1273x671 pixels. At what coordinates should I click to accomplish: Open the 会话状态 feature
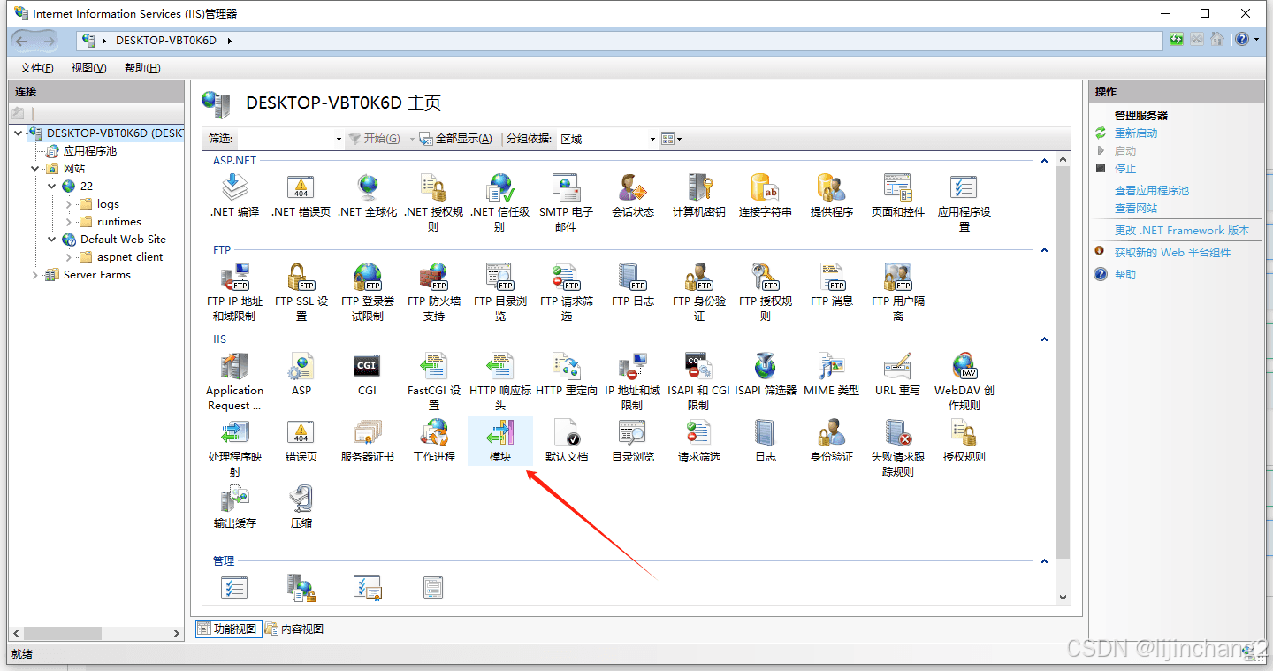(x=633, y=195)
